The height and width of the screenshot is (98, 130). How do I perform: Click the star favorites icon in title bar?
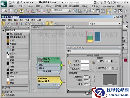[109, 3]
